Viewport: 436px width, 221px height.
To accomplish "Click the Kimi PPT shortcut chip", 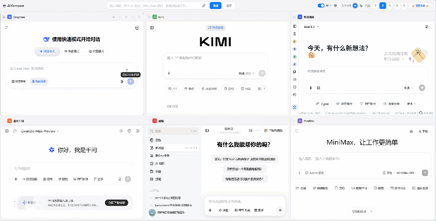I will [x=173, y=88].
